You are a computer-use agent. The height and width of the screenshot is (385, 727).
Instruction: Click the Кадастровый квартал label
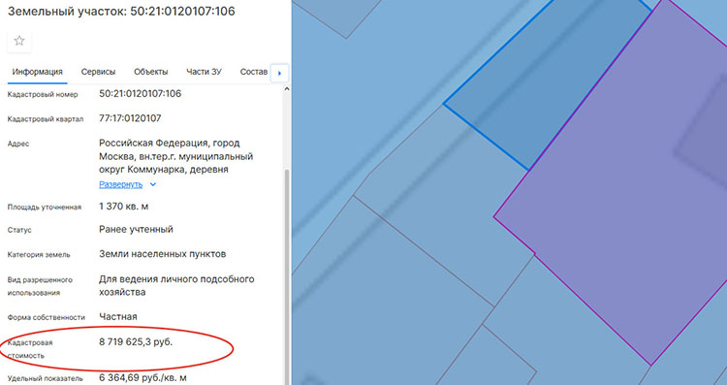coord(46,119)
